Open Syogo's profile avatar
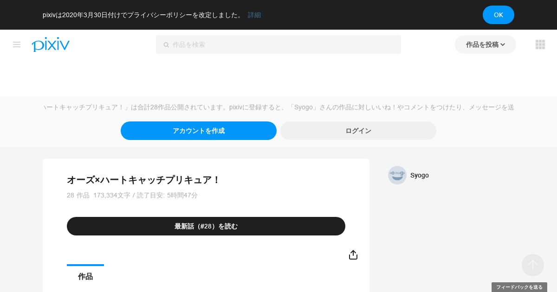 coord(397,175)
